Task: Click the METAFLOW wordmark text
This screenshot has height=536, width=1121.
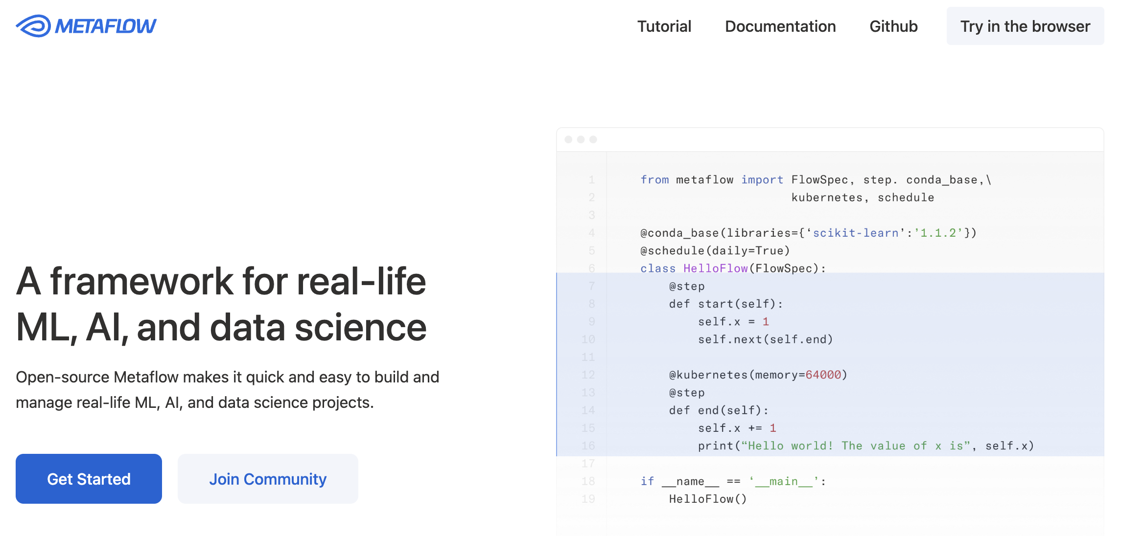Action: click(106, 26)
